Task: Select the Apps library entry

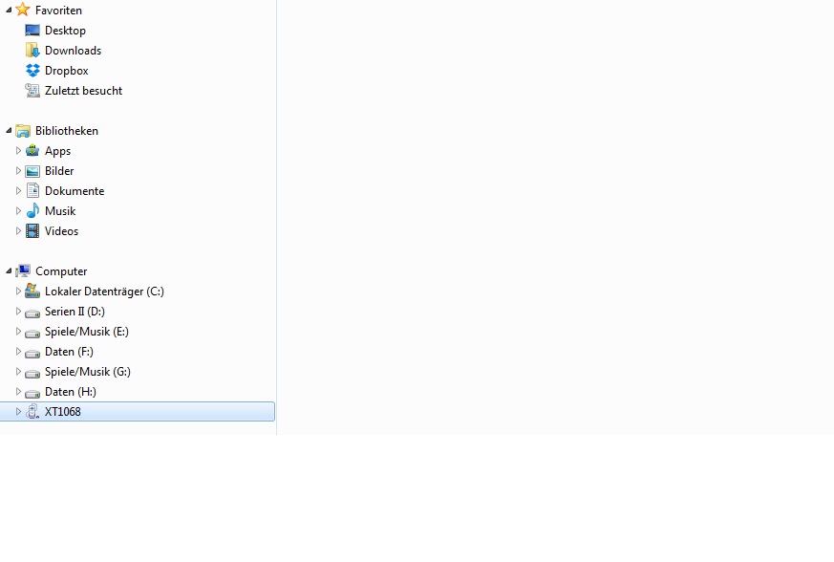Action: pos(57,151)
